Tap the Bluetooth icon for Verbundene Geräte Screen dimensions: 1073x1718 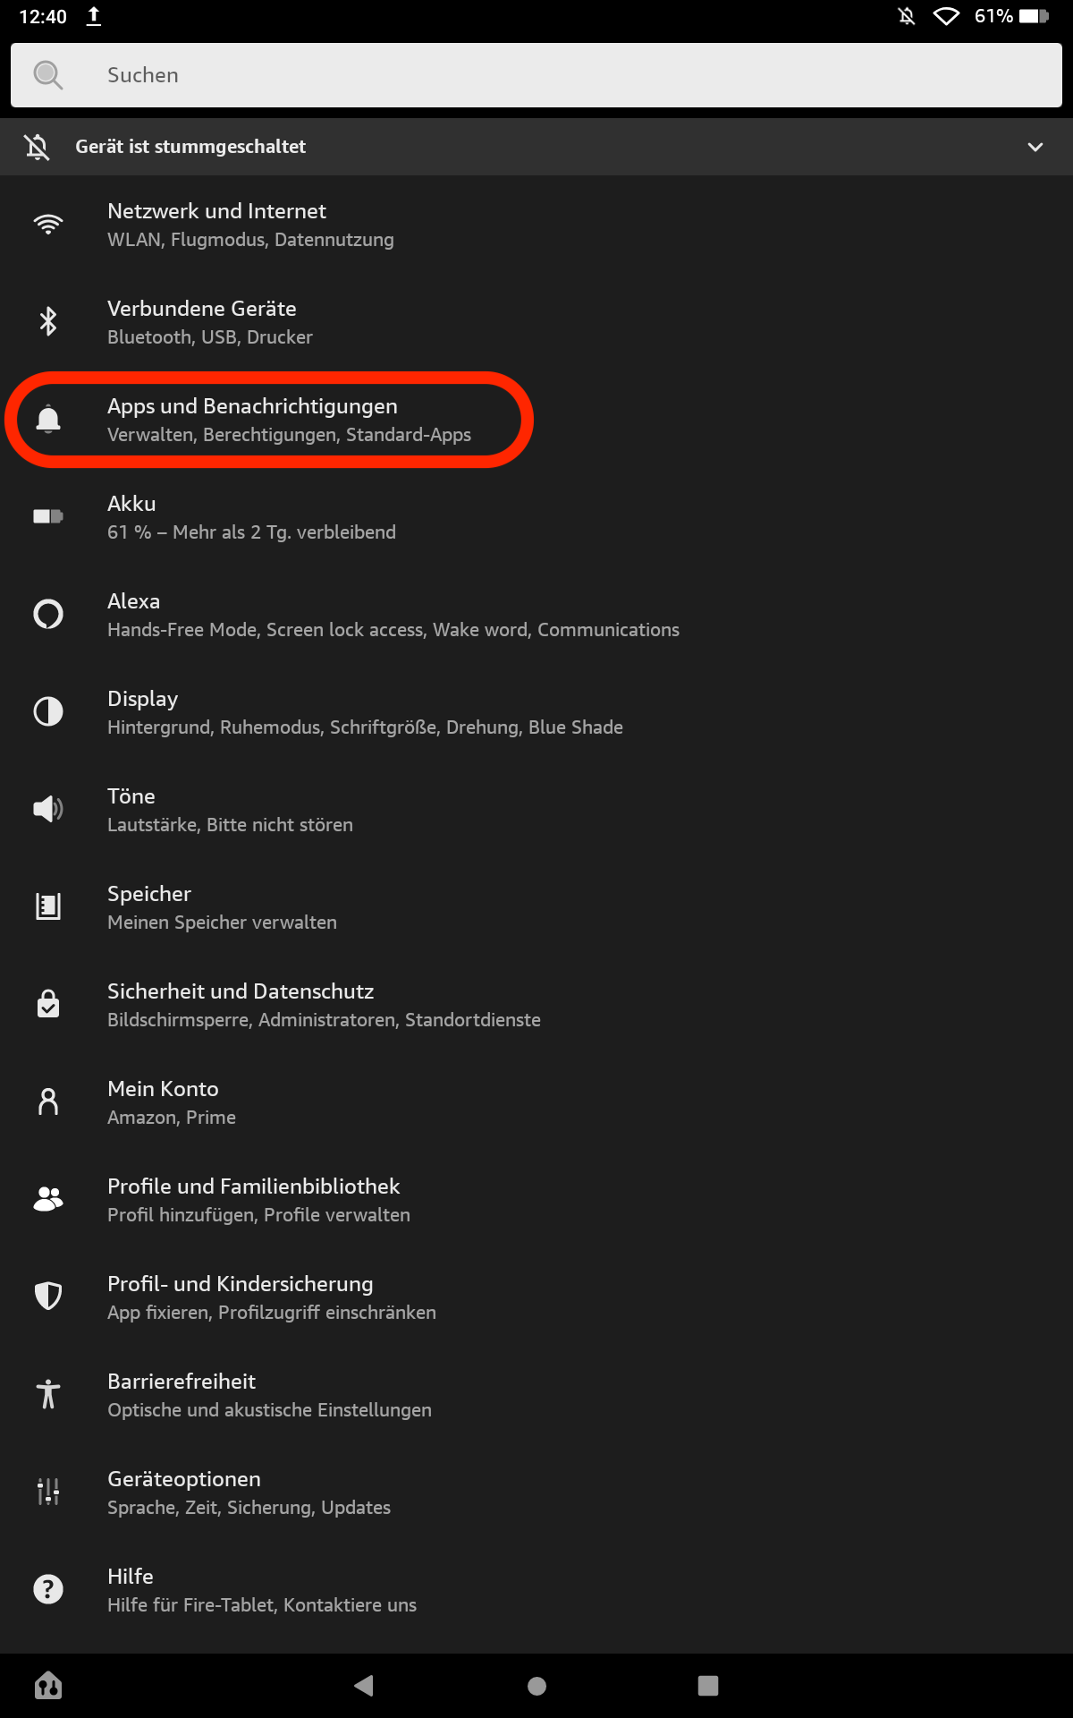(48, 321)
